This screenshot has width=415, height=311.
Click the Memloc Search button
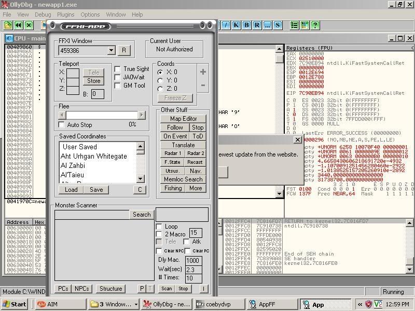coord(183,179)
